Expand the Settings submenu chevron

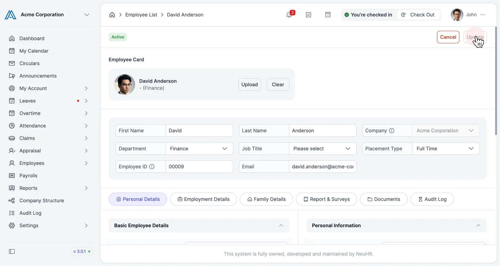coord(86,225)
